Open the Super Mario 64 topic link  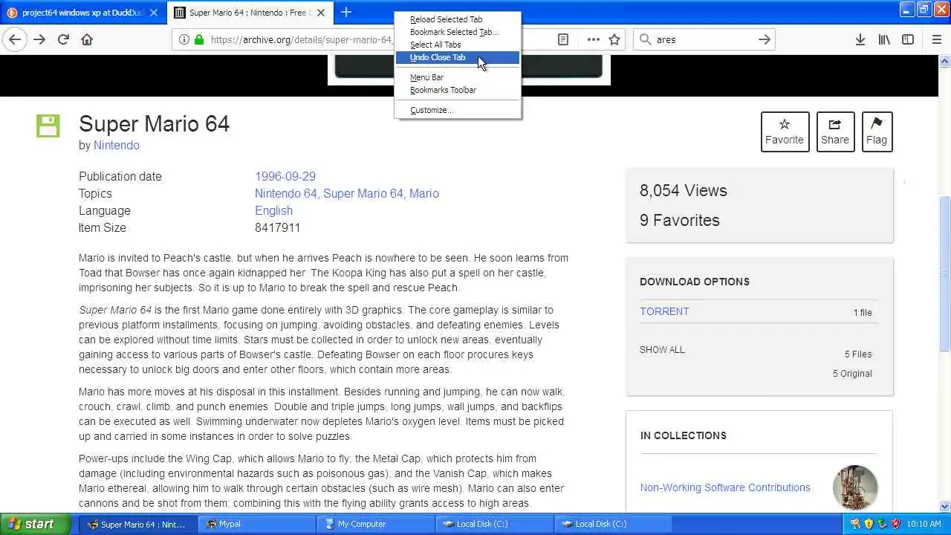363,193
